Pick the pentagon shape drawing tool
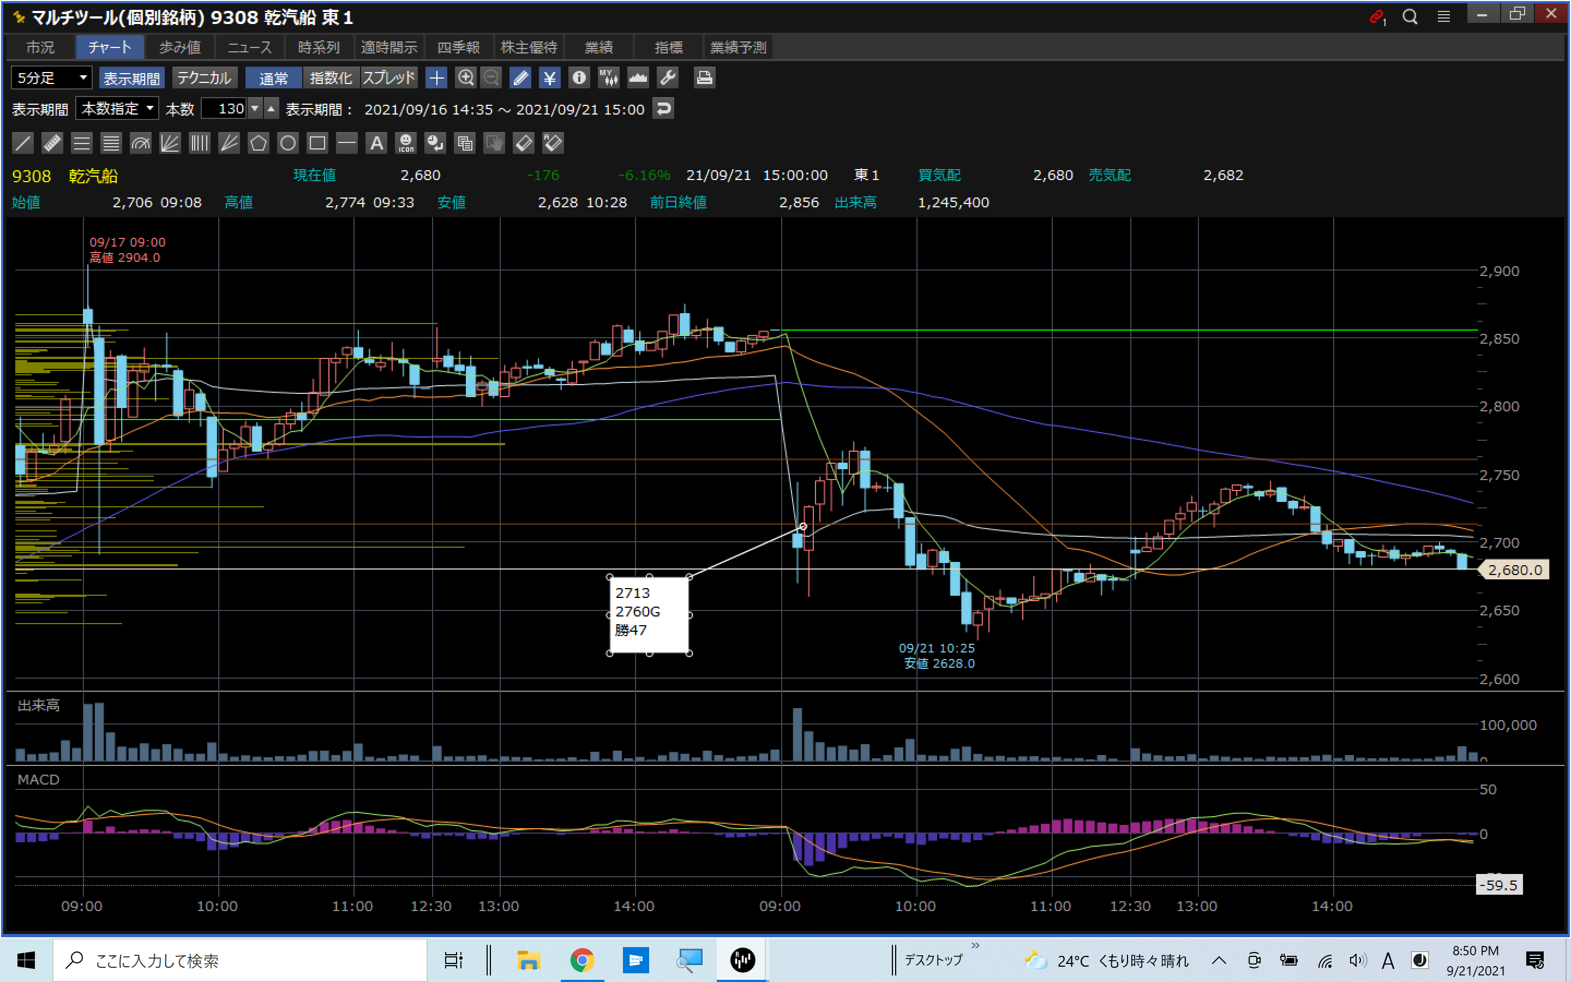 click(259, 143)
